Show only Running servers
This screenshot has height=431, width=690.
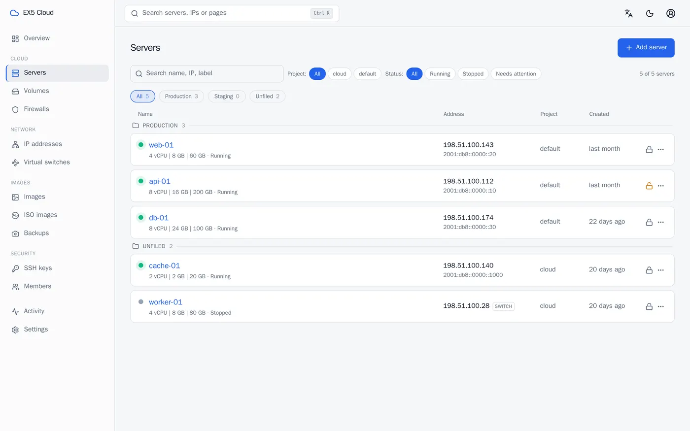tap(440, 74)
